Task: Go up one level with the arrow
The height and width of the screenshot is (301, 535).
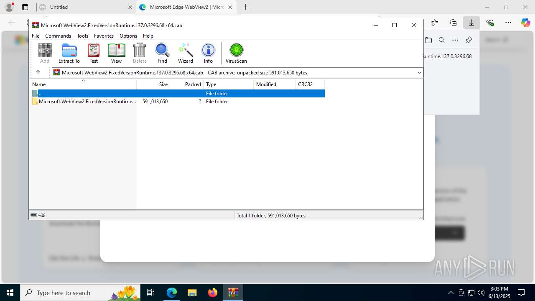Action: (x=38, y=72)
